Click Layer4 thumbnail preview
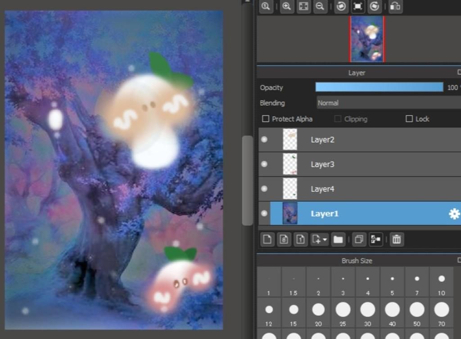 tap(290, 189)
